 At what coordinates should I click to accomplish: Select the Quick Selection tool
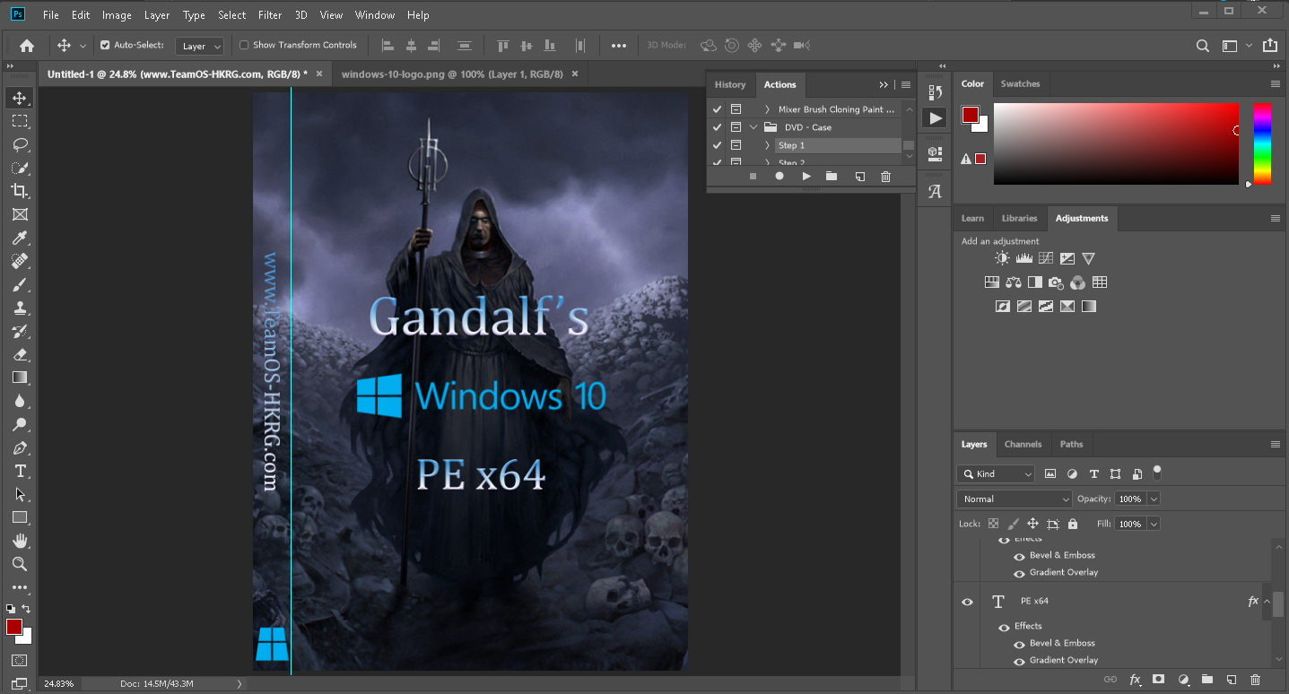20,168
